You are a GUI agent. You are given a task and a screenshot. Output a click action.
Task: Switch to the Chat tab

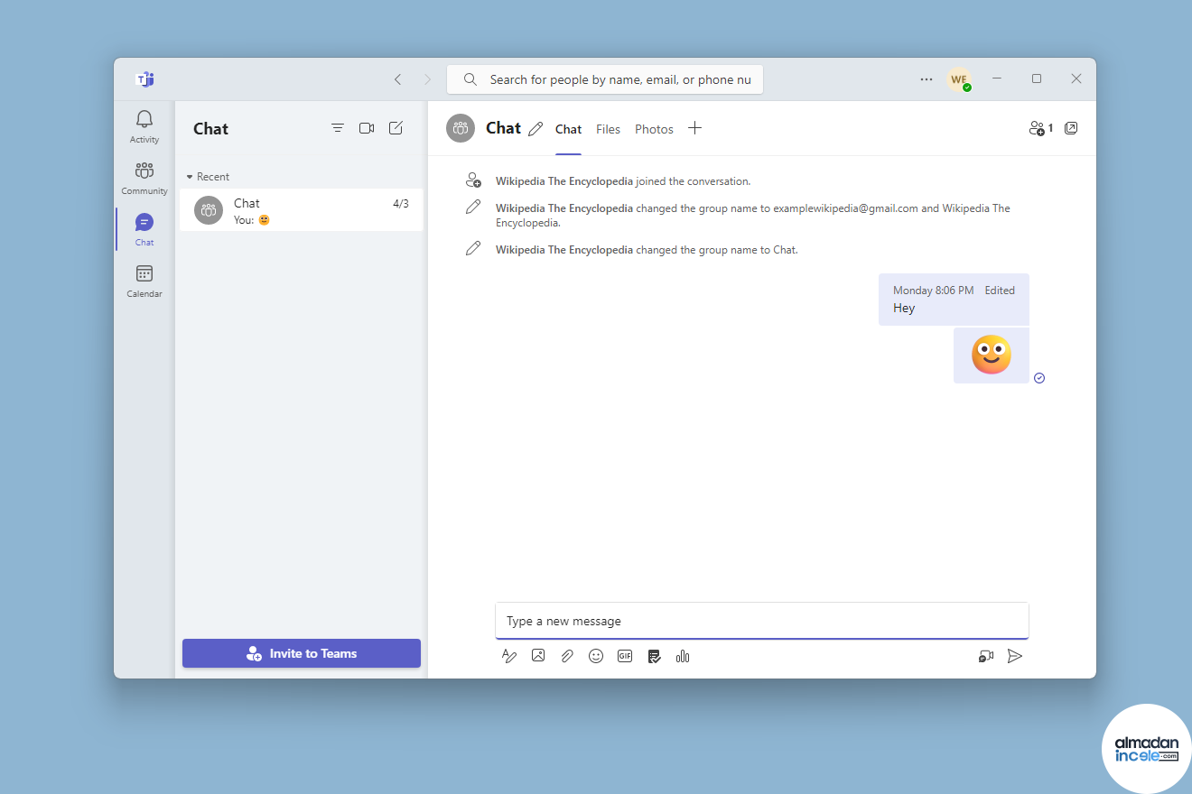tap(568, 129)
